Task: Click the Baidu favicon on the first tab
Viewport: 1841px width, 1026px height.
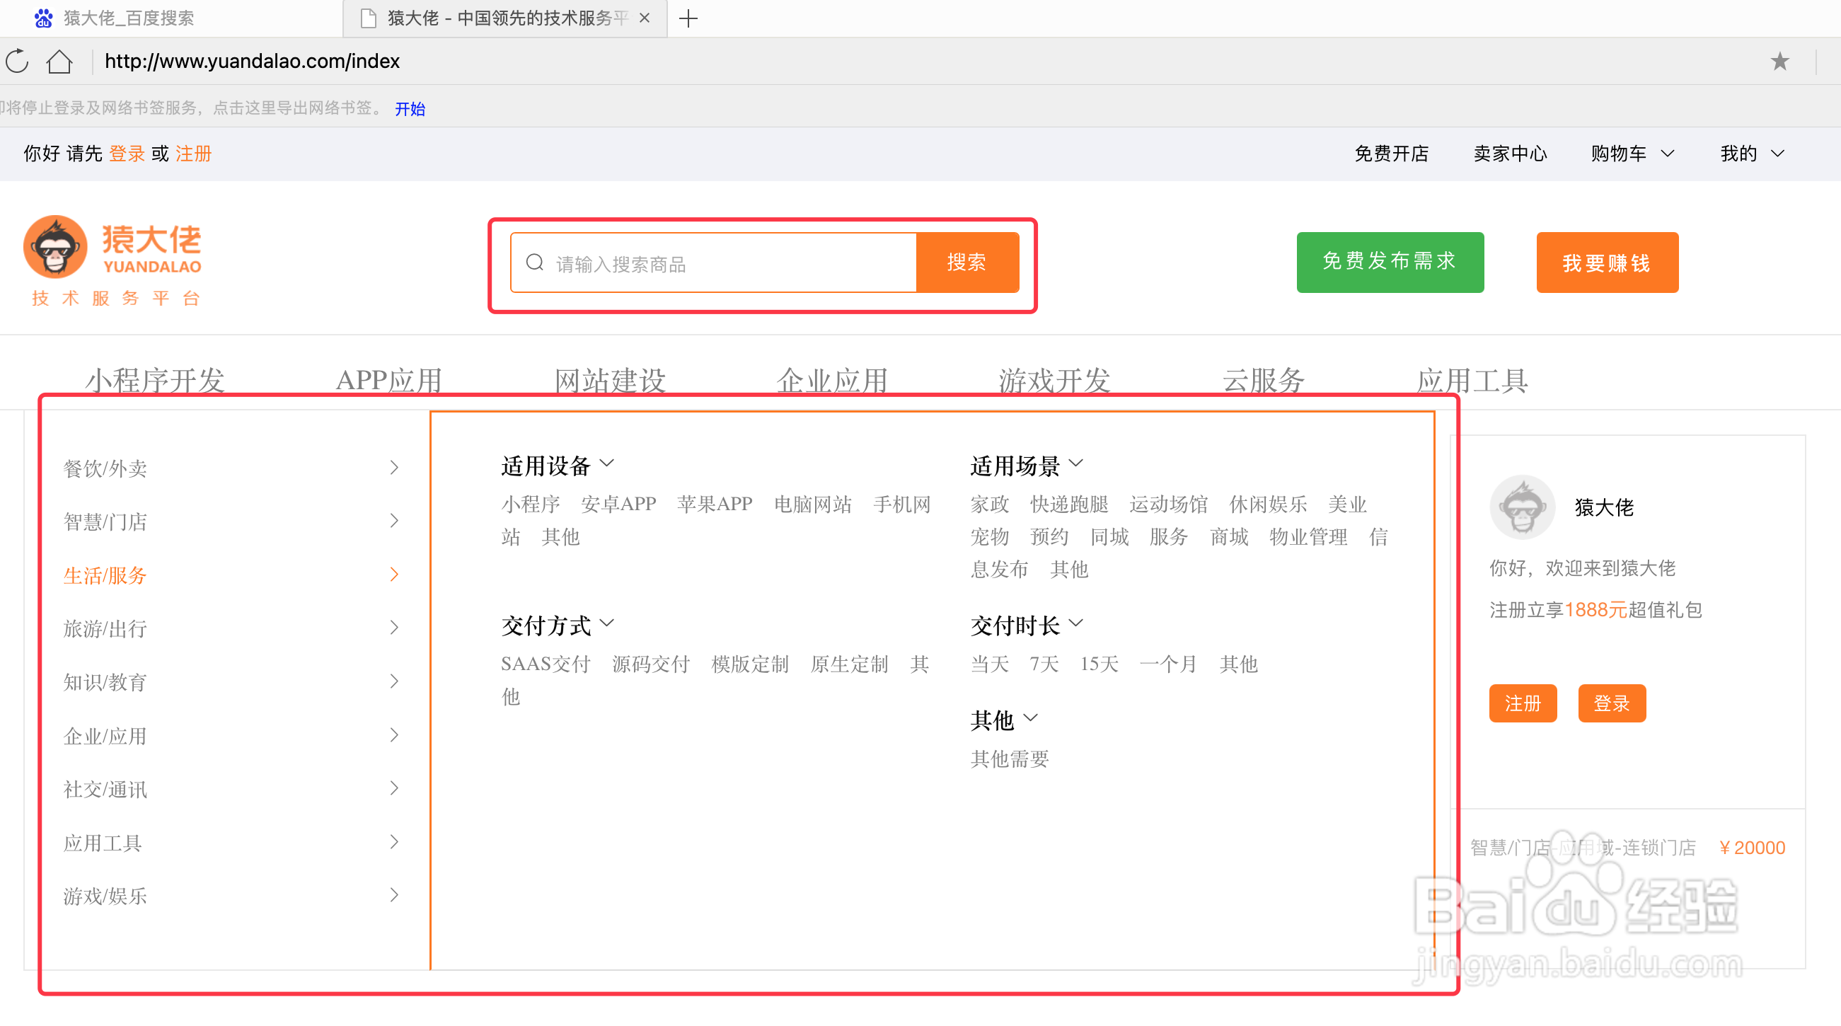Action: tap(43, 18)
